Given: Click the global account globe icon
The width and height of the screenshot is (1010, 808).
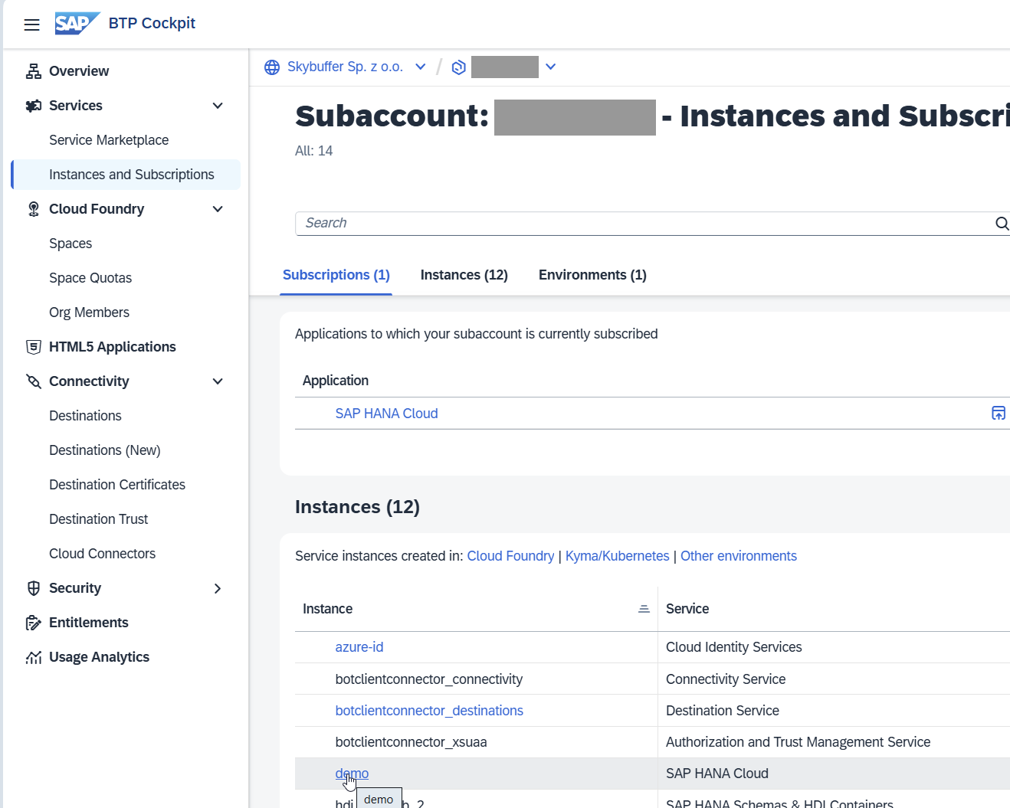Looking at the screenshot, I should (272, 67).
